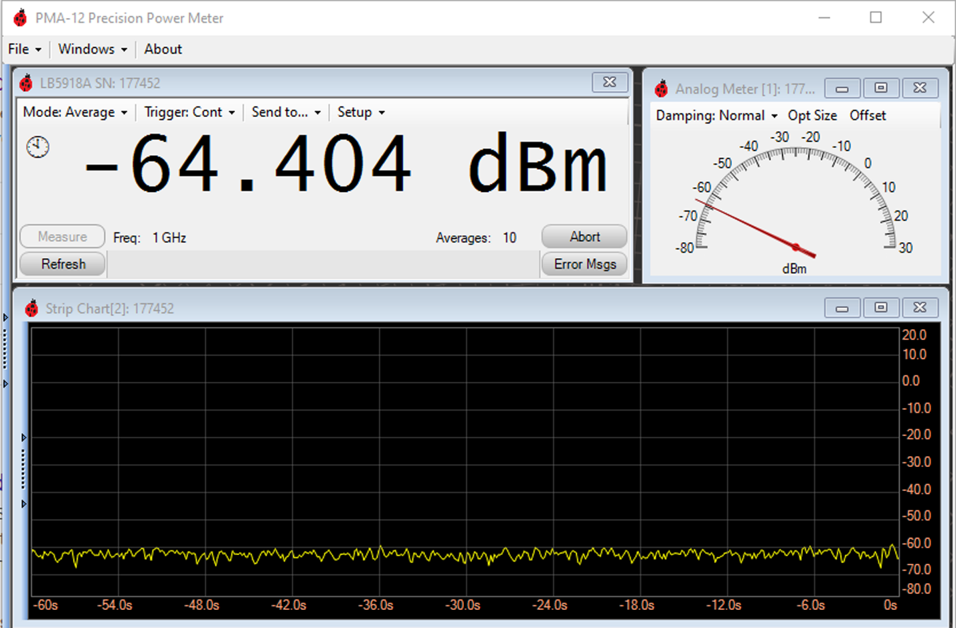
Task: Click the Analog Meter window ladybug icon
Action: click(x=661, y=88)
